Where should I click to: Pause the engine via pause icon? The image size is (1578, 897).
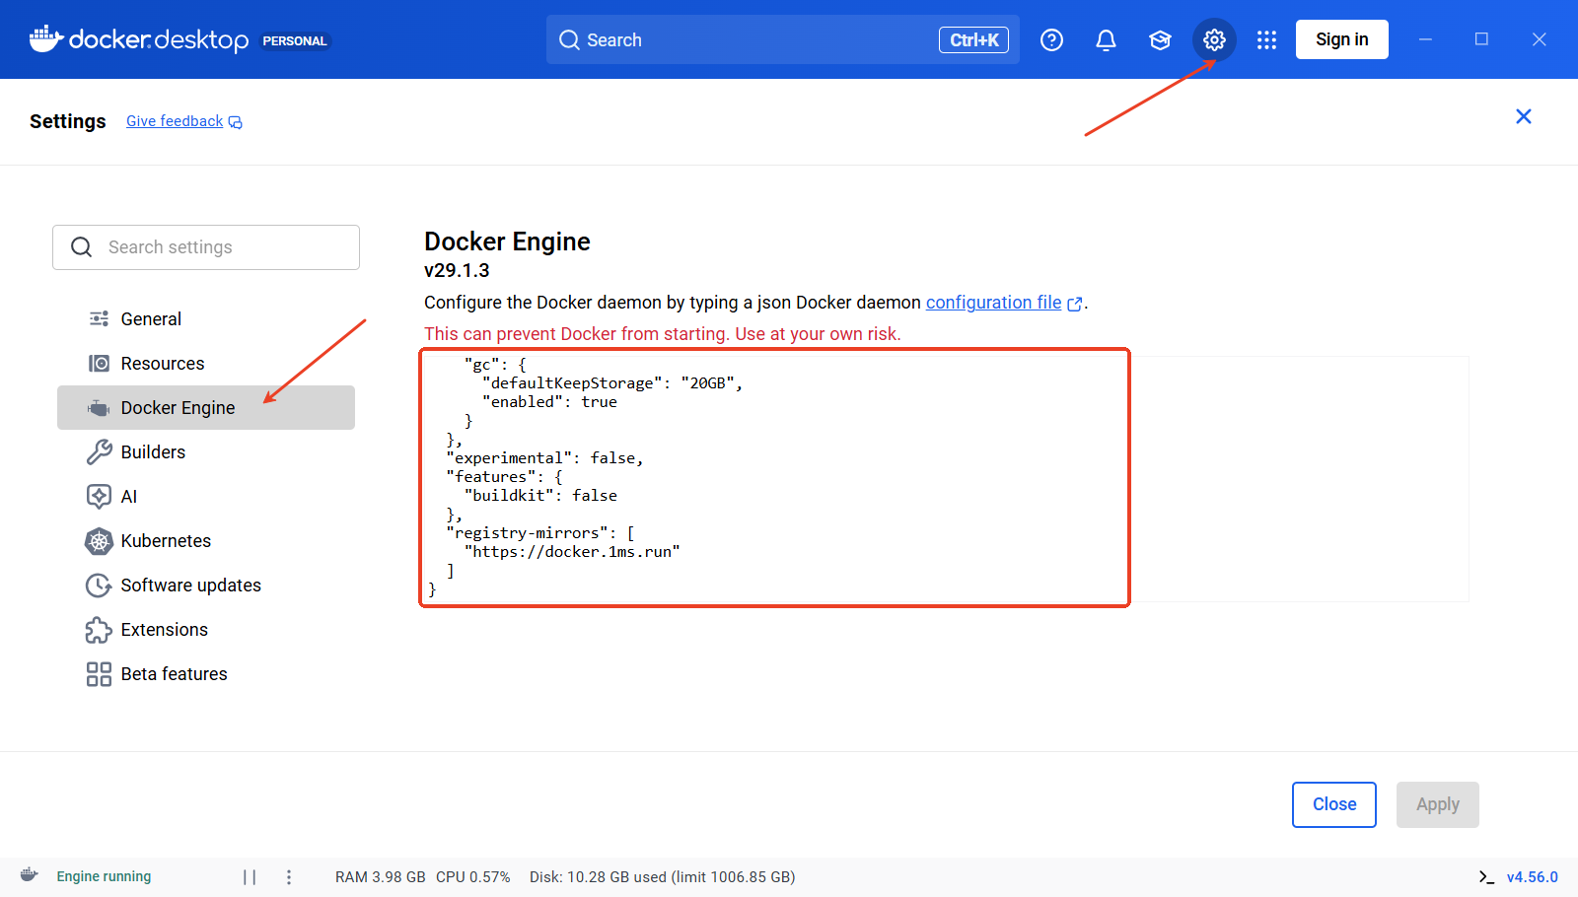click(x=250, y=876)
